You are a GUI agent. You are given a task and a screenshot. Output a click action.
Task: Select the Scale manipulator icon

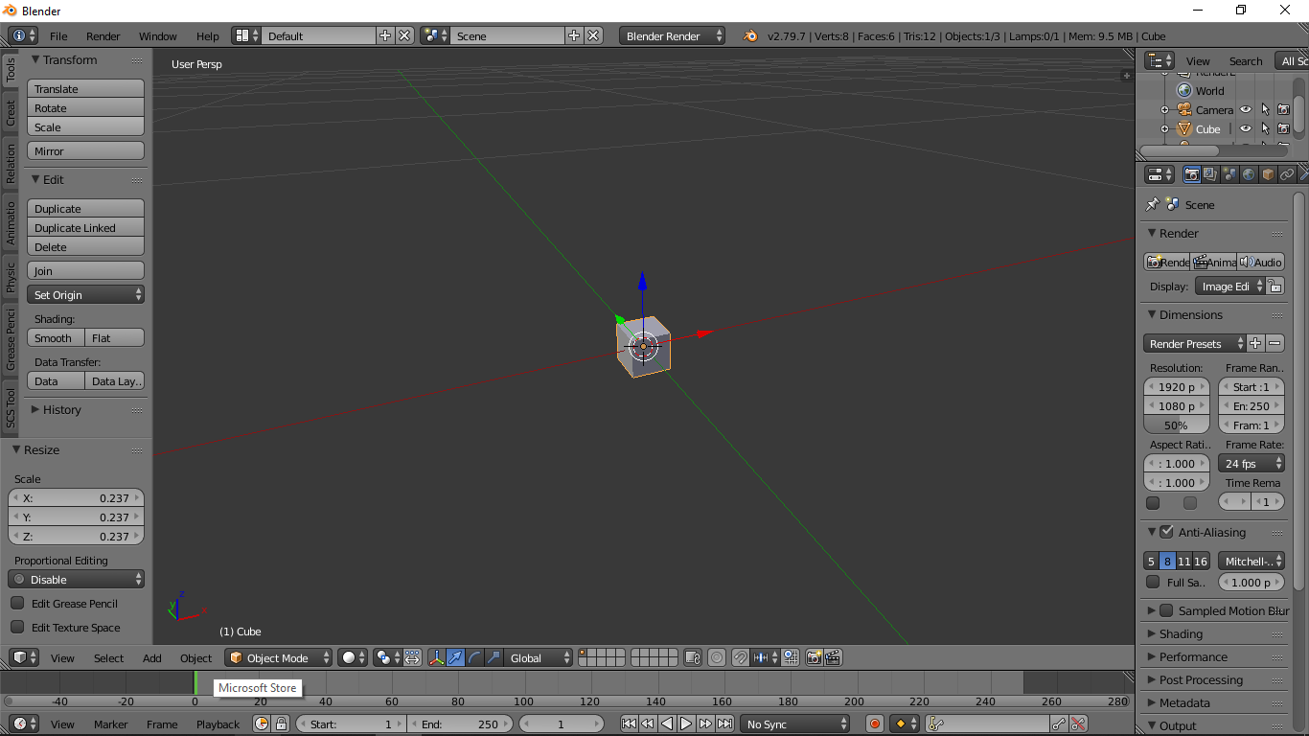click(494, 657)
